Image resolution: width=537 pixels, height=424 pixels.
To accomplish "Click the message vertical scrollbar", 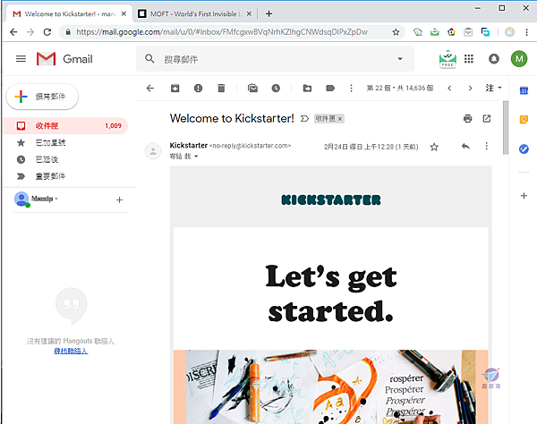I will point(506,128).
